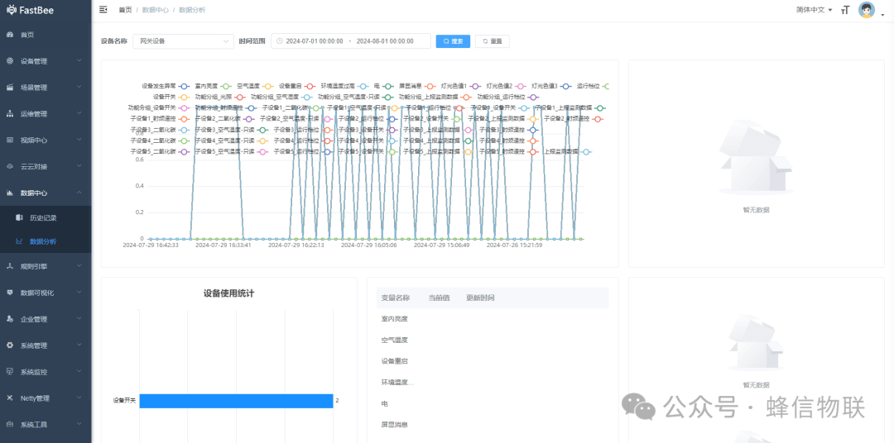Go to 首页 in the breadcrumb
The width and height of the screenshot is (894, 443).
tap(125, 10)
